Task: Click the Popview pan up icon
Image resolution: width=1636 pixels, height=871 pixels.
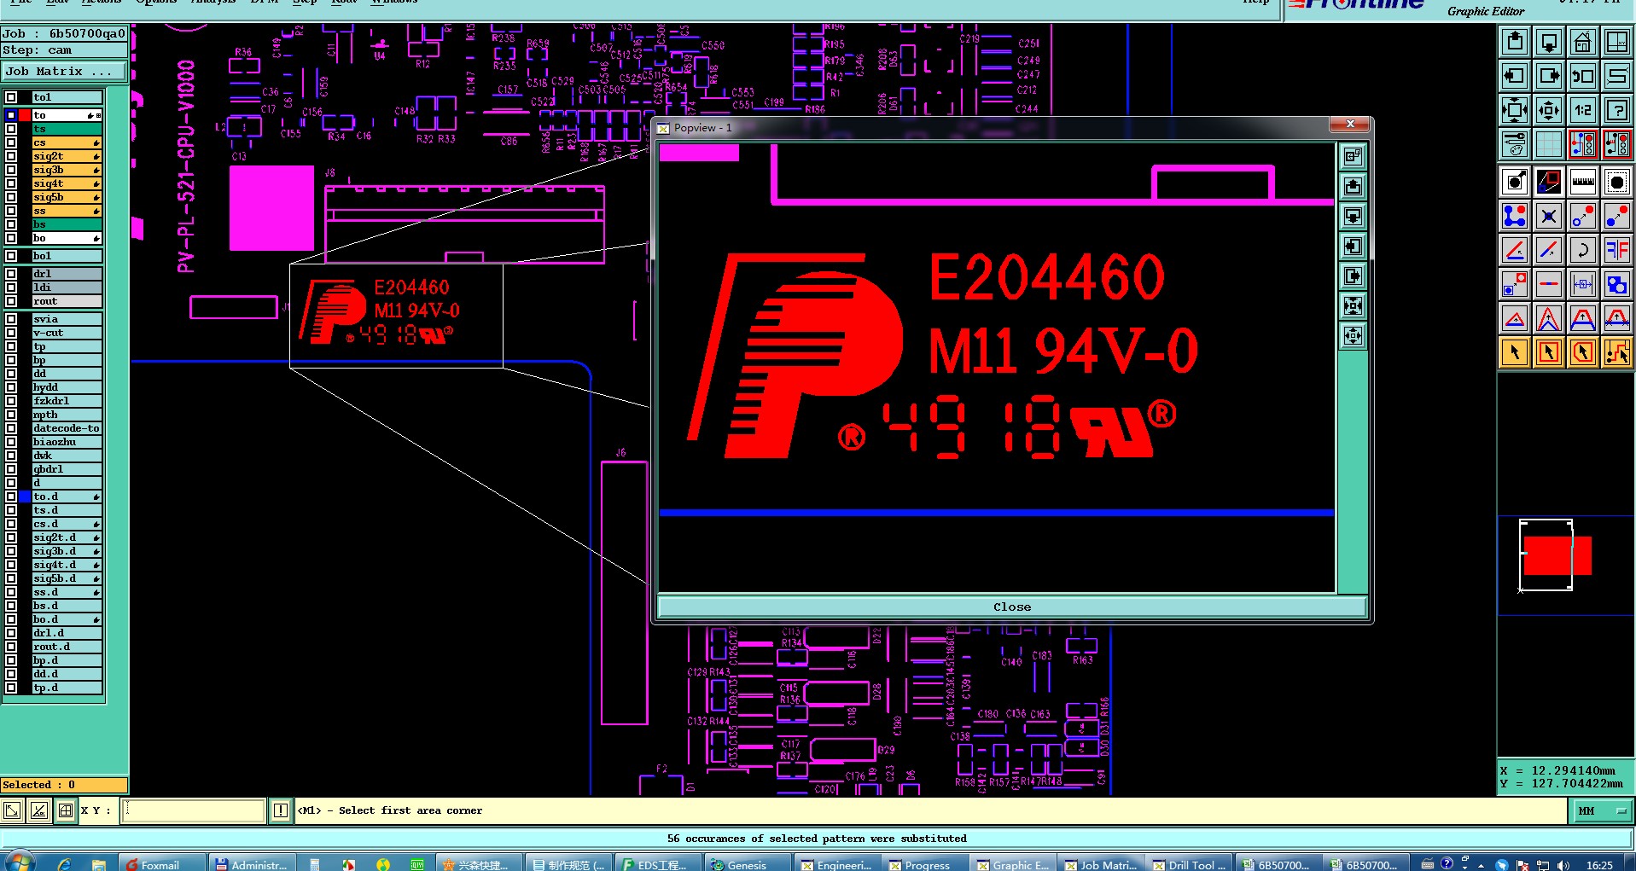Action: 1353,187
